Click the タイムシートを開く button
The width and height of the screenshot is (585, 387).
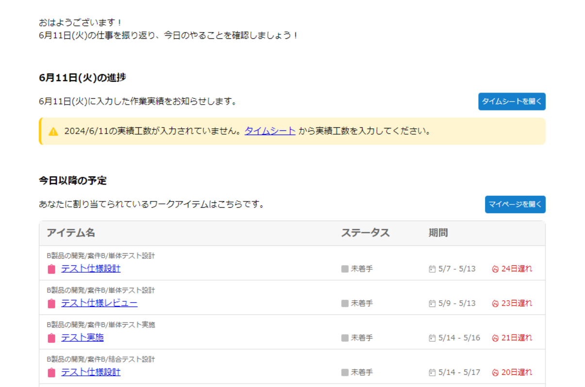(511, 102)
